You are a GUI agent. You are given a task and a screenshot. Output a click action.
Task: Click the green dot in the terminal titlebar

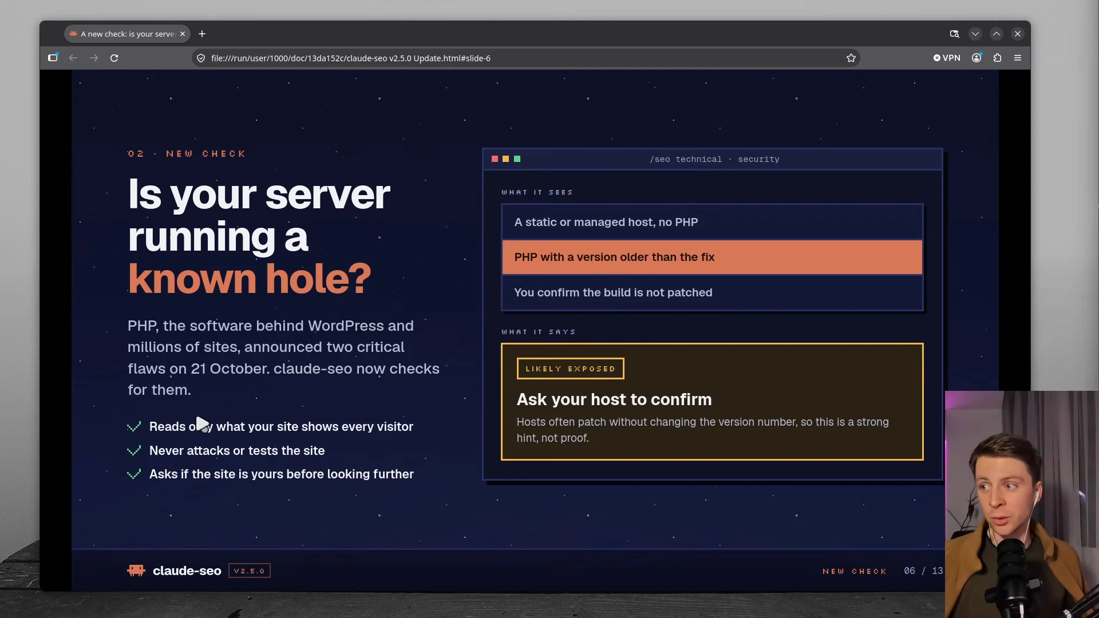517,159
